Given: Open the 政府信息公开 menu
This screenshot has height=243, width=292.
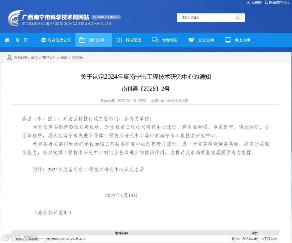Looking at the screenshot, I should tap(59, 40).
